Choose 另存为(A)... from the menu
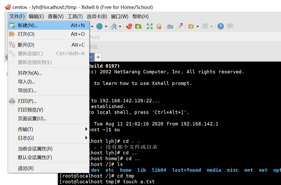Screen dimensions: 281x185 pyautogui.click(x=48, y=73)
